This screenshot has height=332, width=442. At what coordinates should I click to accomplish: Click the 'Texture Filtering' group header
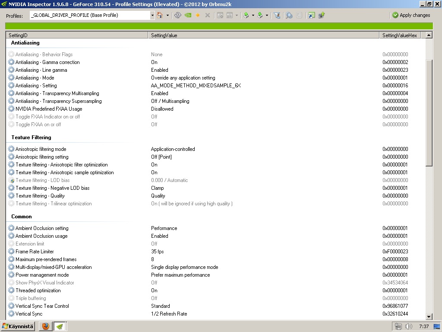31,137
